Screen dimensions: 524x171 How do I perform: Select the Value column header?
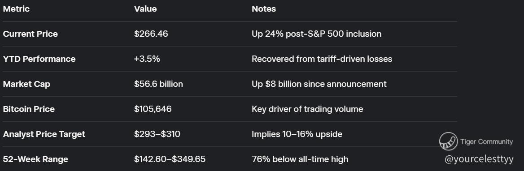tap(145, 9)
